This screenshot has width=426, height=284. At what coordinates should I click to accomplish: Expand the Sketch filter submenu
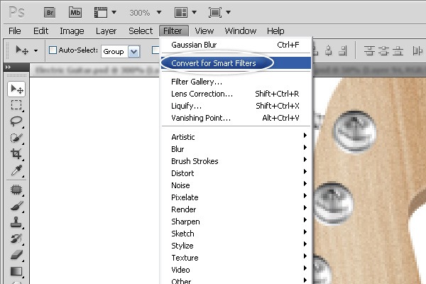(236, 234)
